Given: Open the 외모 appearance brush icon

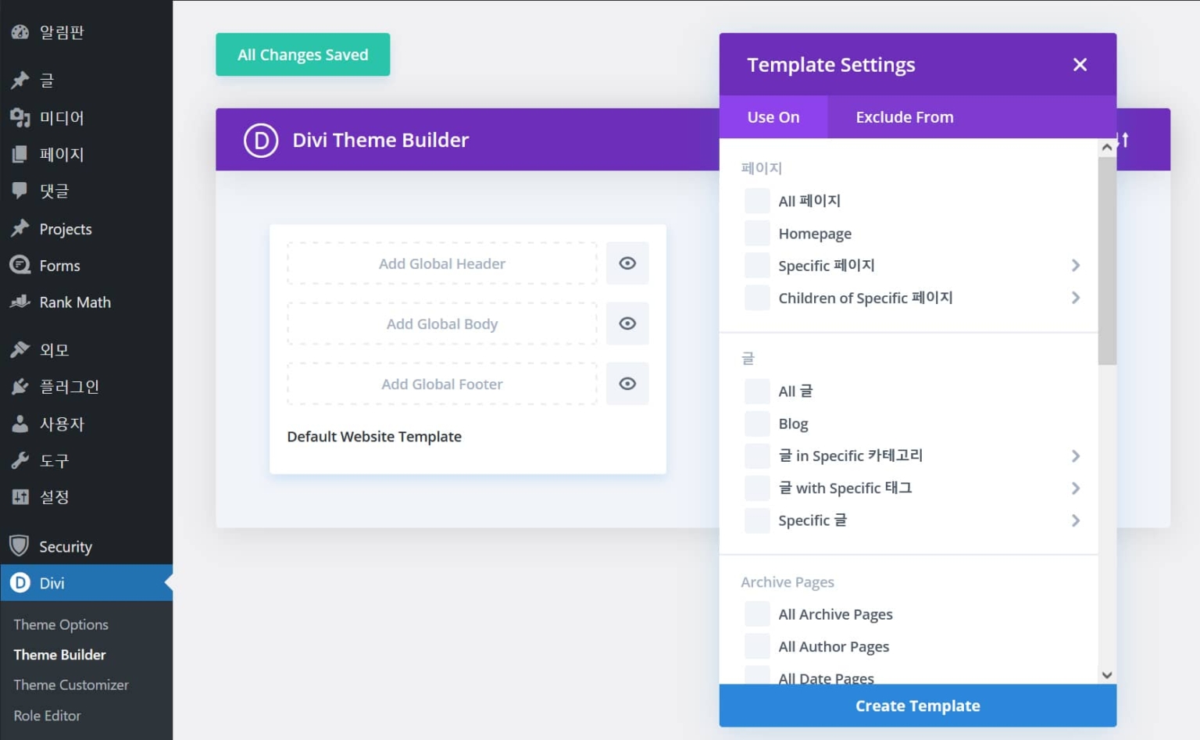Looking at the screenshot, I should (x=20, y=349).
